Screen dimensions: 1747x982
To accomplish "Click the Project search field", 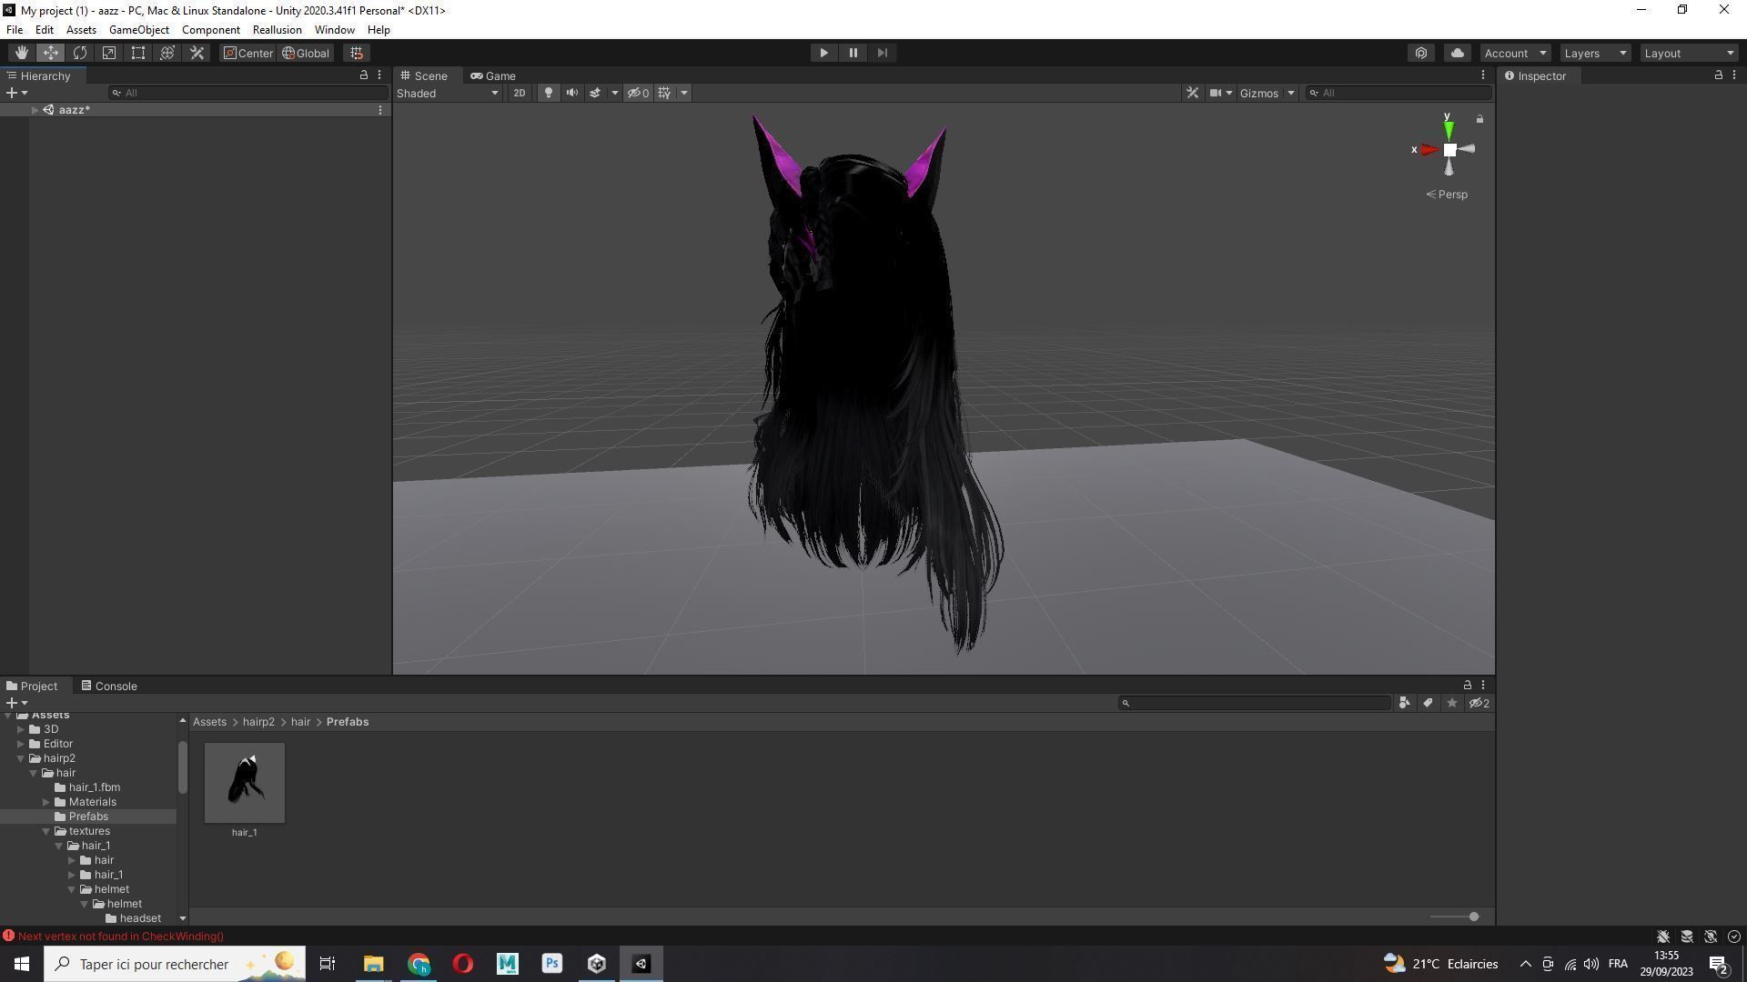I will point(1254,703).
